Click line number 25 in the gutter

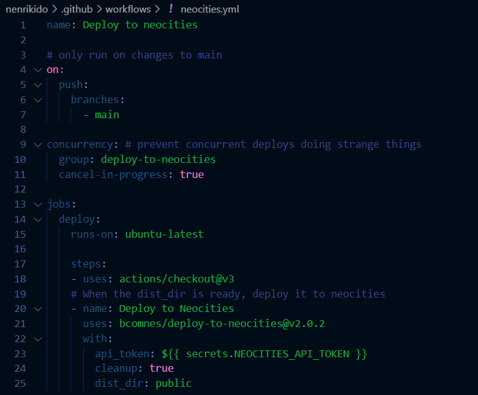20,384
